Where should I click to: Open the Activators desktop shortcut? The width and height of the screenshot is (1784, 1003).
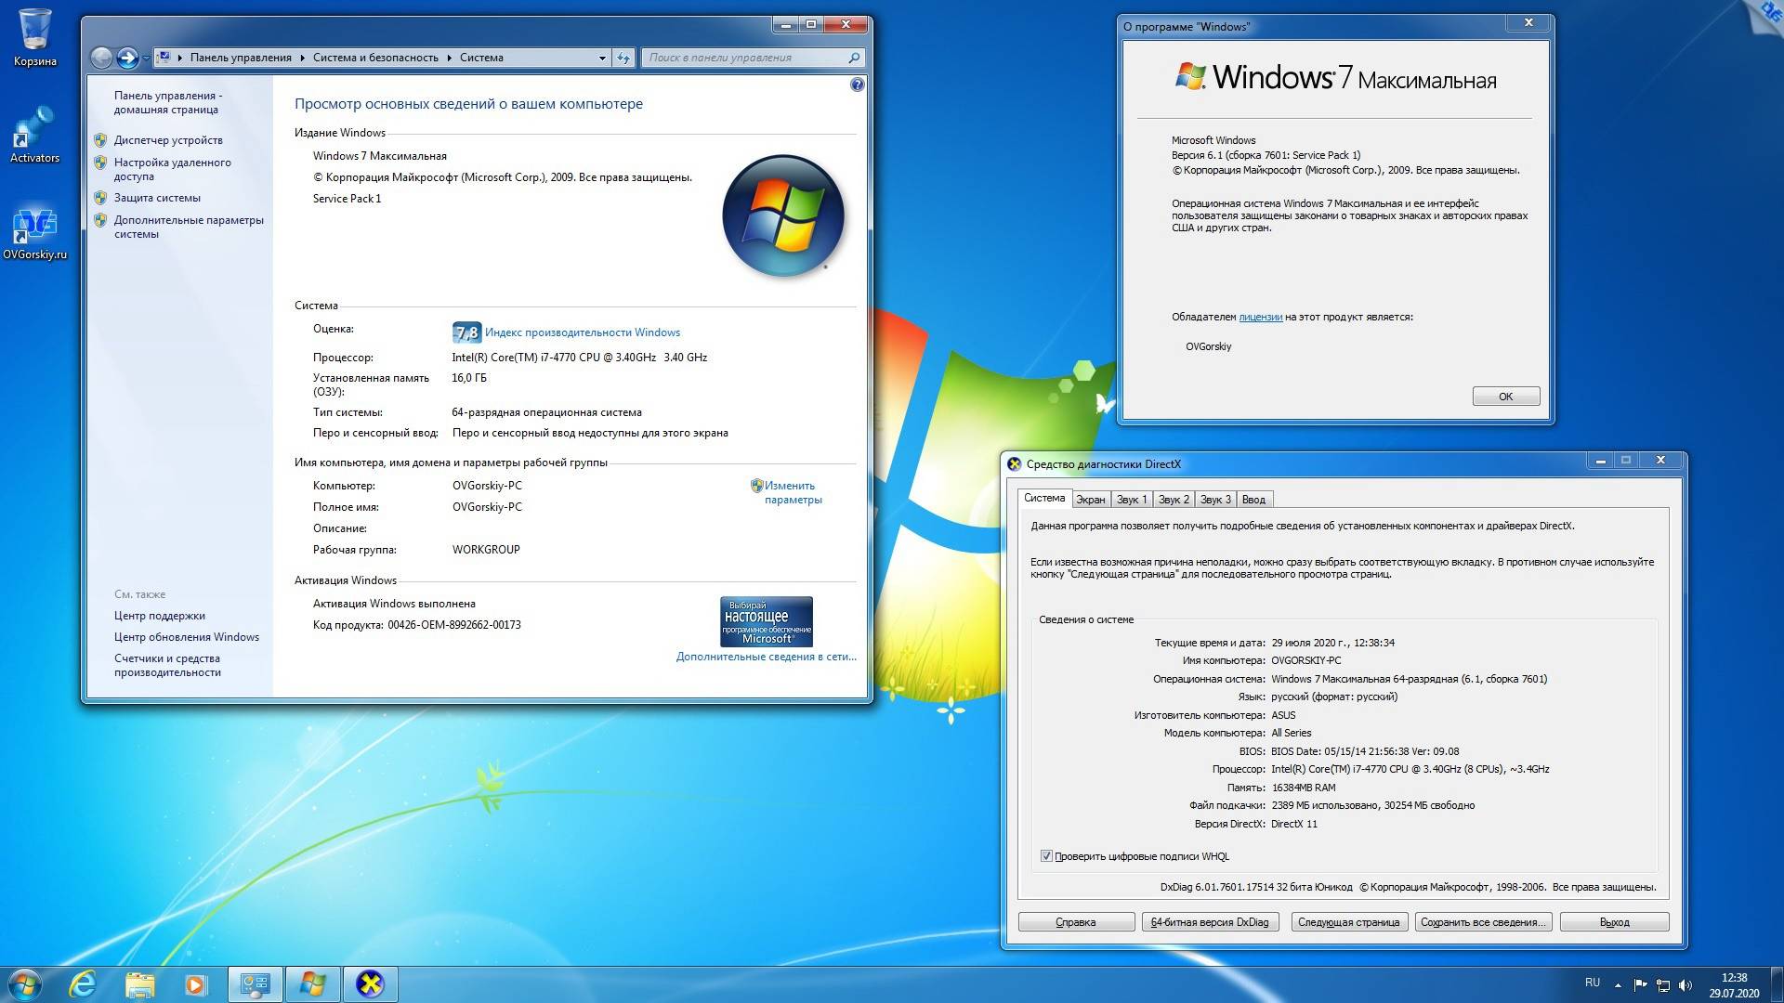34,135
